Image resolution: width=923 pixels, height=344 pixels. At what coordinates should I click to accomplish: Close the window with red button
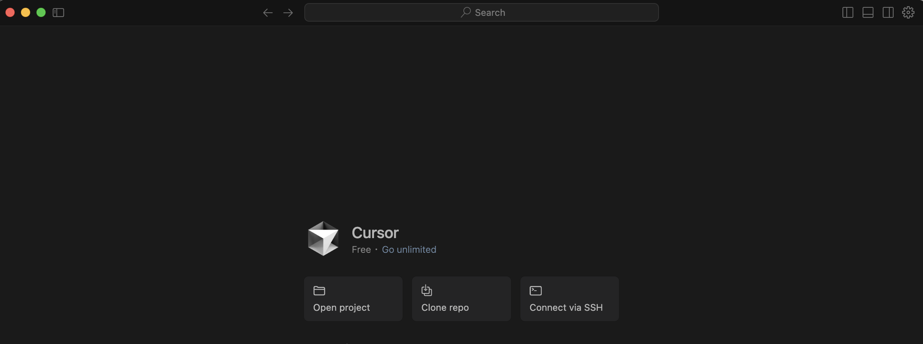coord(10,12)
